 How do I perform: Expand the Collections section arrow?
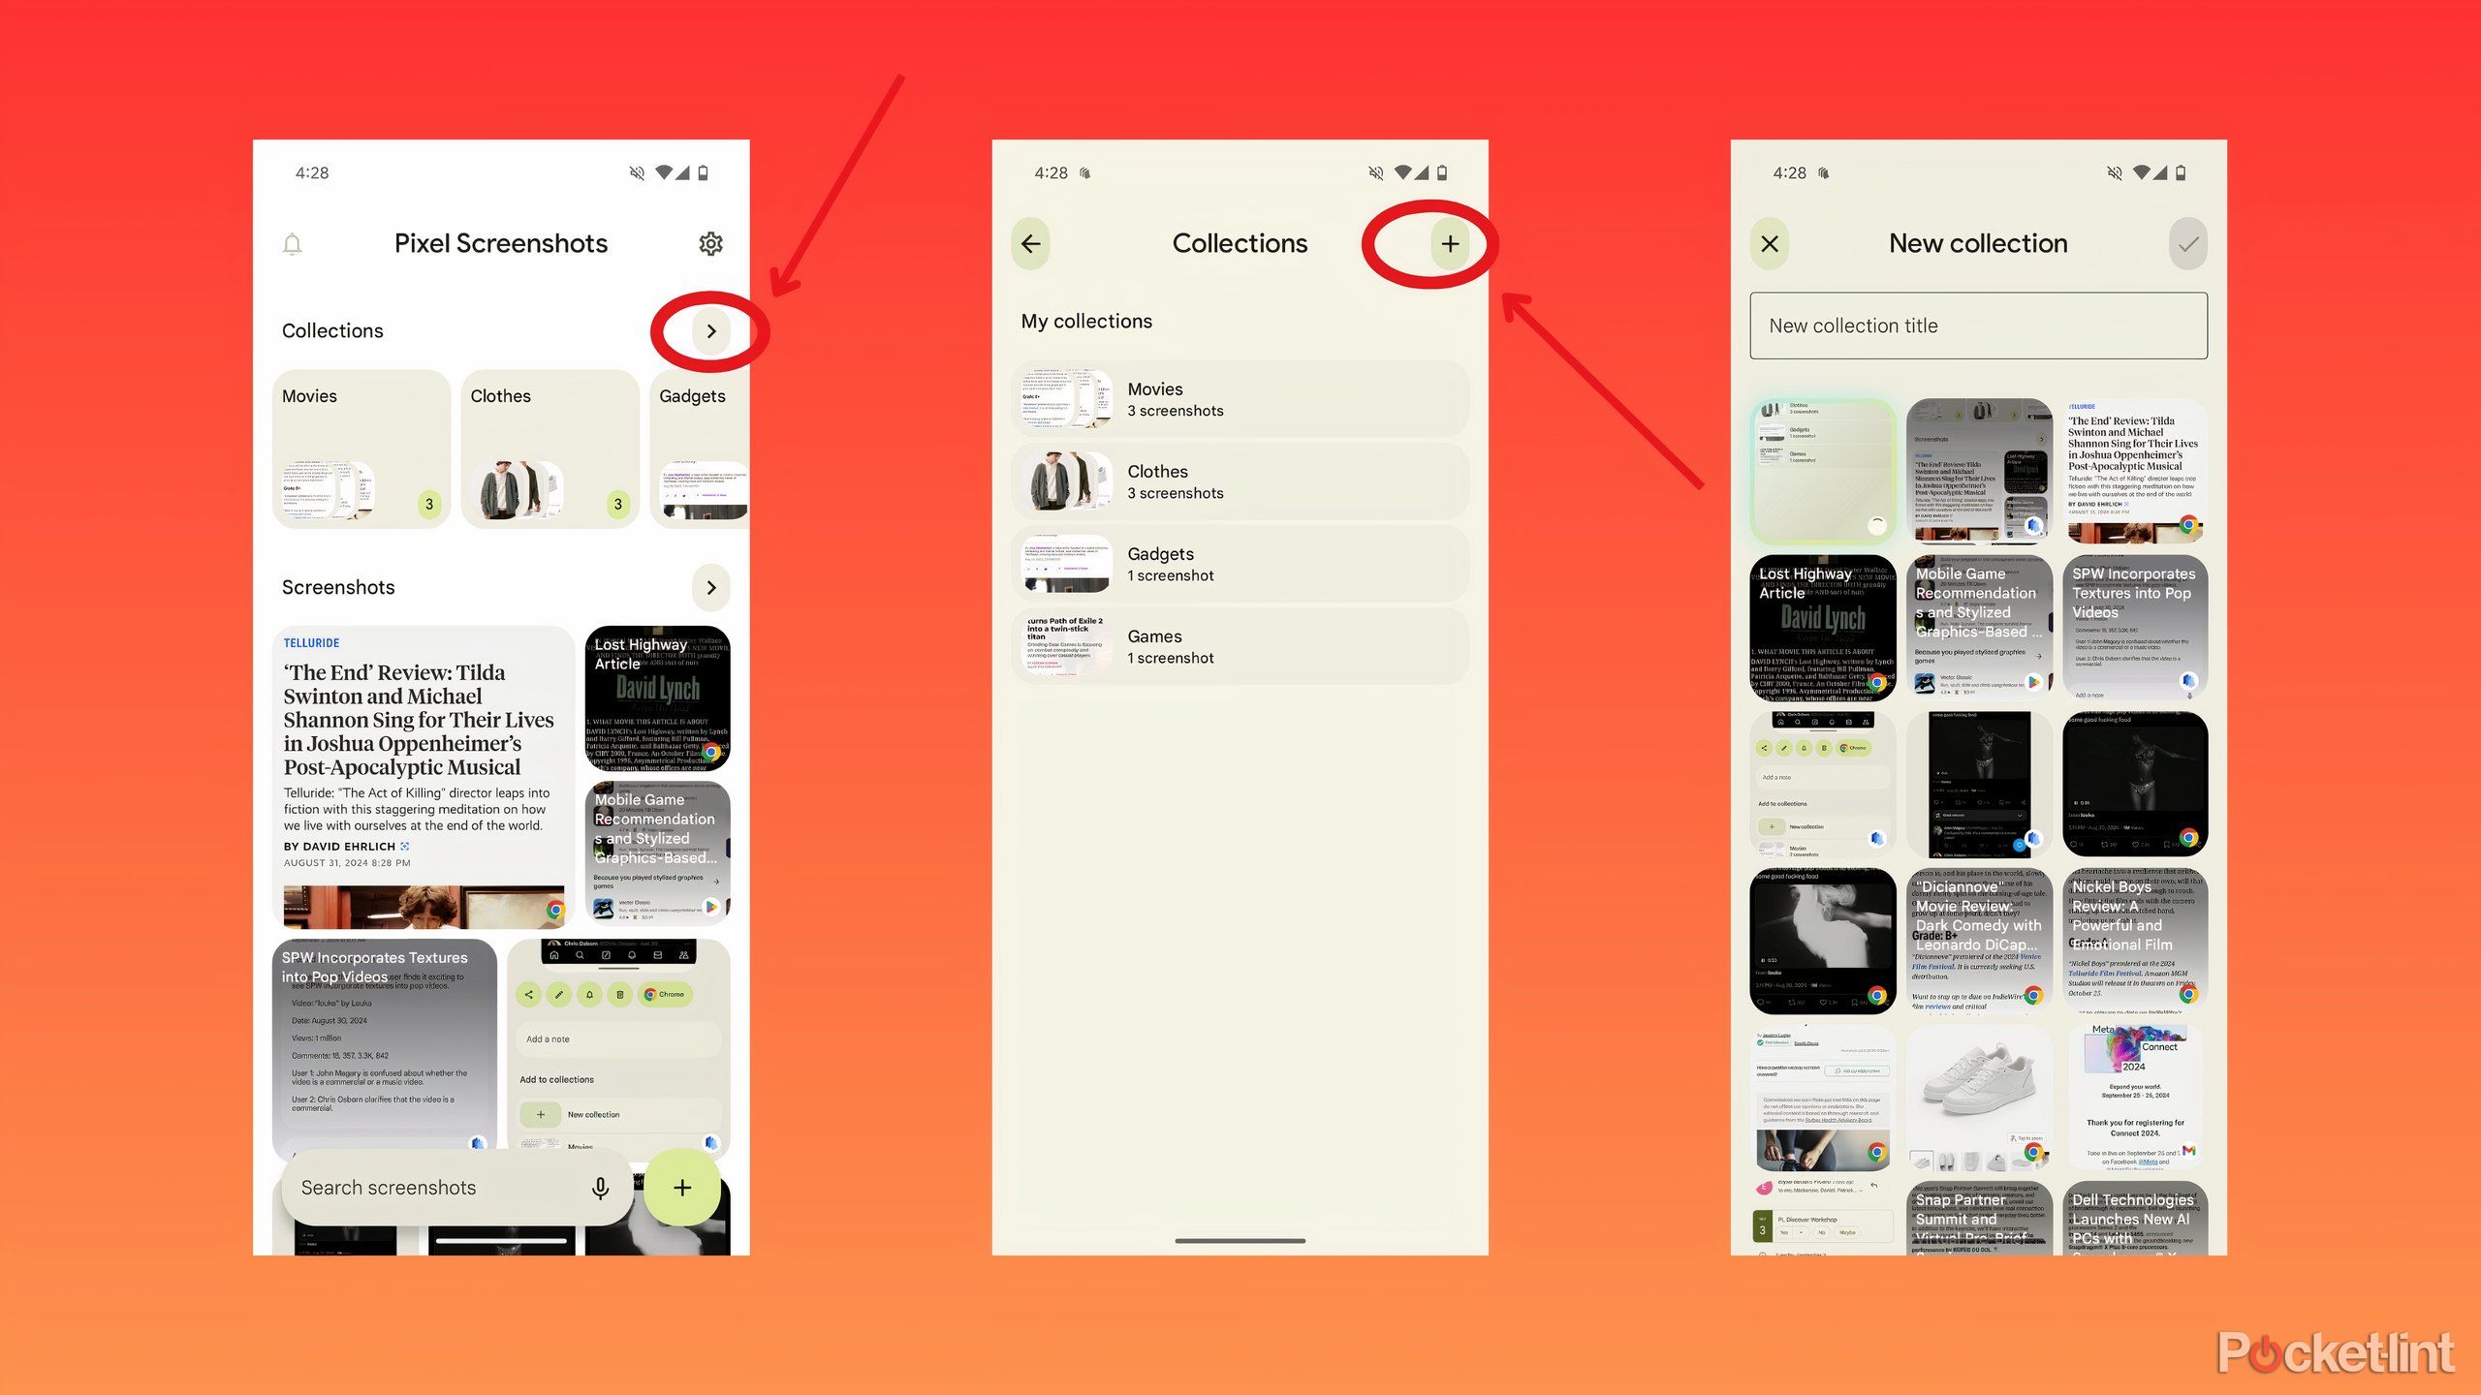coord(712,330)
